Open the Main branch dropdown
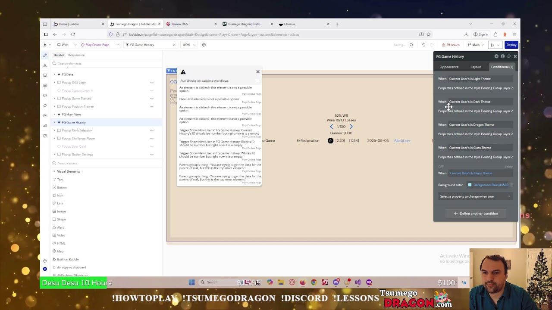This screenshot has width=552, height=310. click(x=475, y=45)
